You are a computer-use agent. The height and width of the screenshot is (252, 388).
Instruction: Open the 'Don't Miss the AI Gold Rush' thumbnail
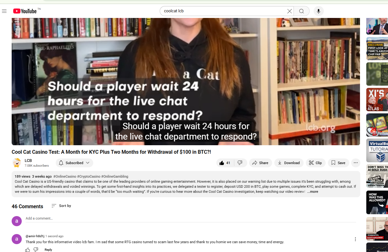(377, 176)
